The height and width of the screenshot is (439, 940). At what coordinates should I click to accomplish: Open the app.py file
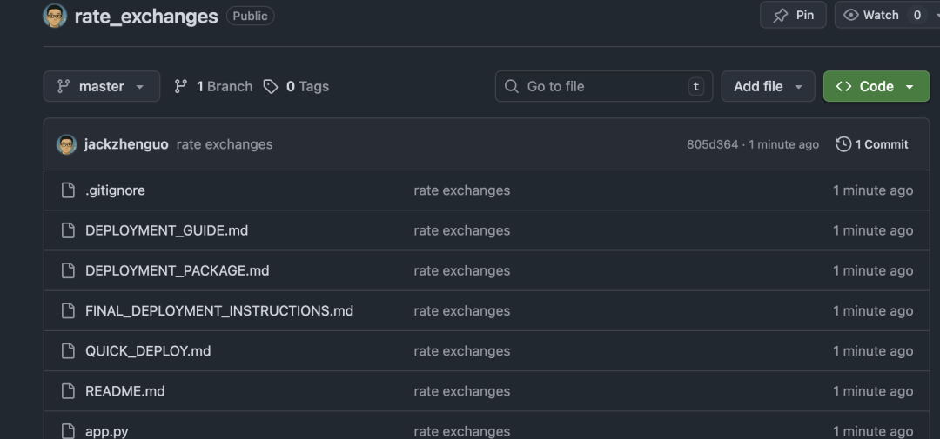tap(107, 431)
